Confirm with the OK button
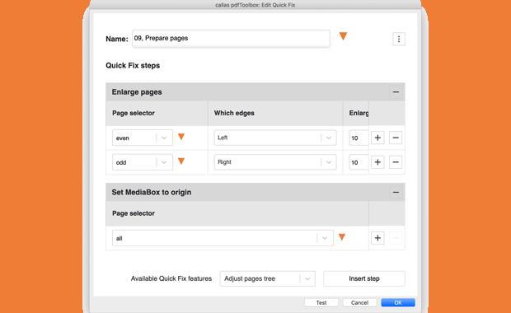 click(x=398, y=302)
